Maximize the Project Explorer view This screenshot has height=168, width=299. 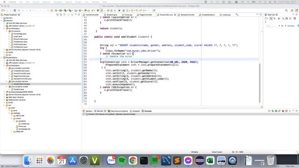79,14
